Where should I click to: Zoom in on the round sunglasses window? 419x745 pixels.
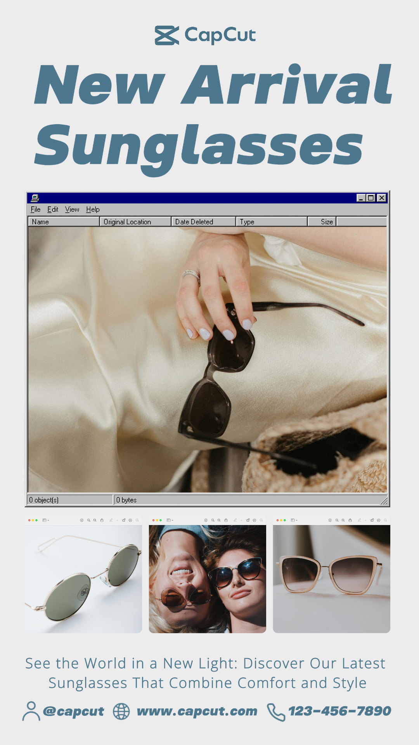click(x=95, y=520)
